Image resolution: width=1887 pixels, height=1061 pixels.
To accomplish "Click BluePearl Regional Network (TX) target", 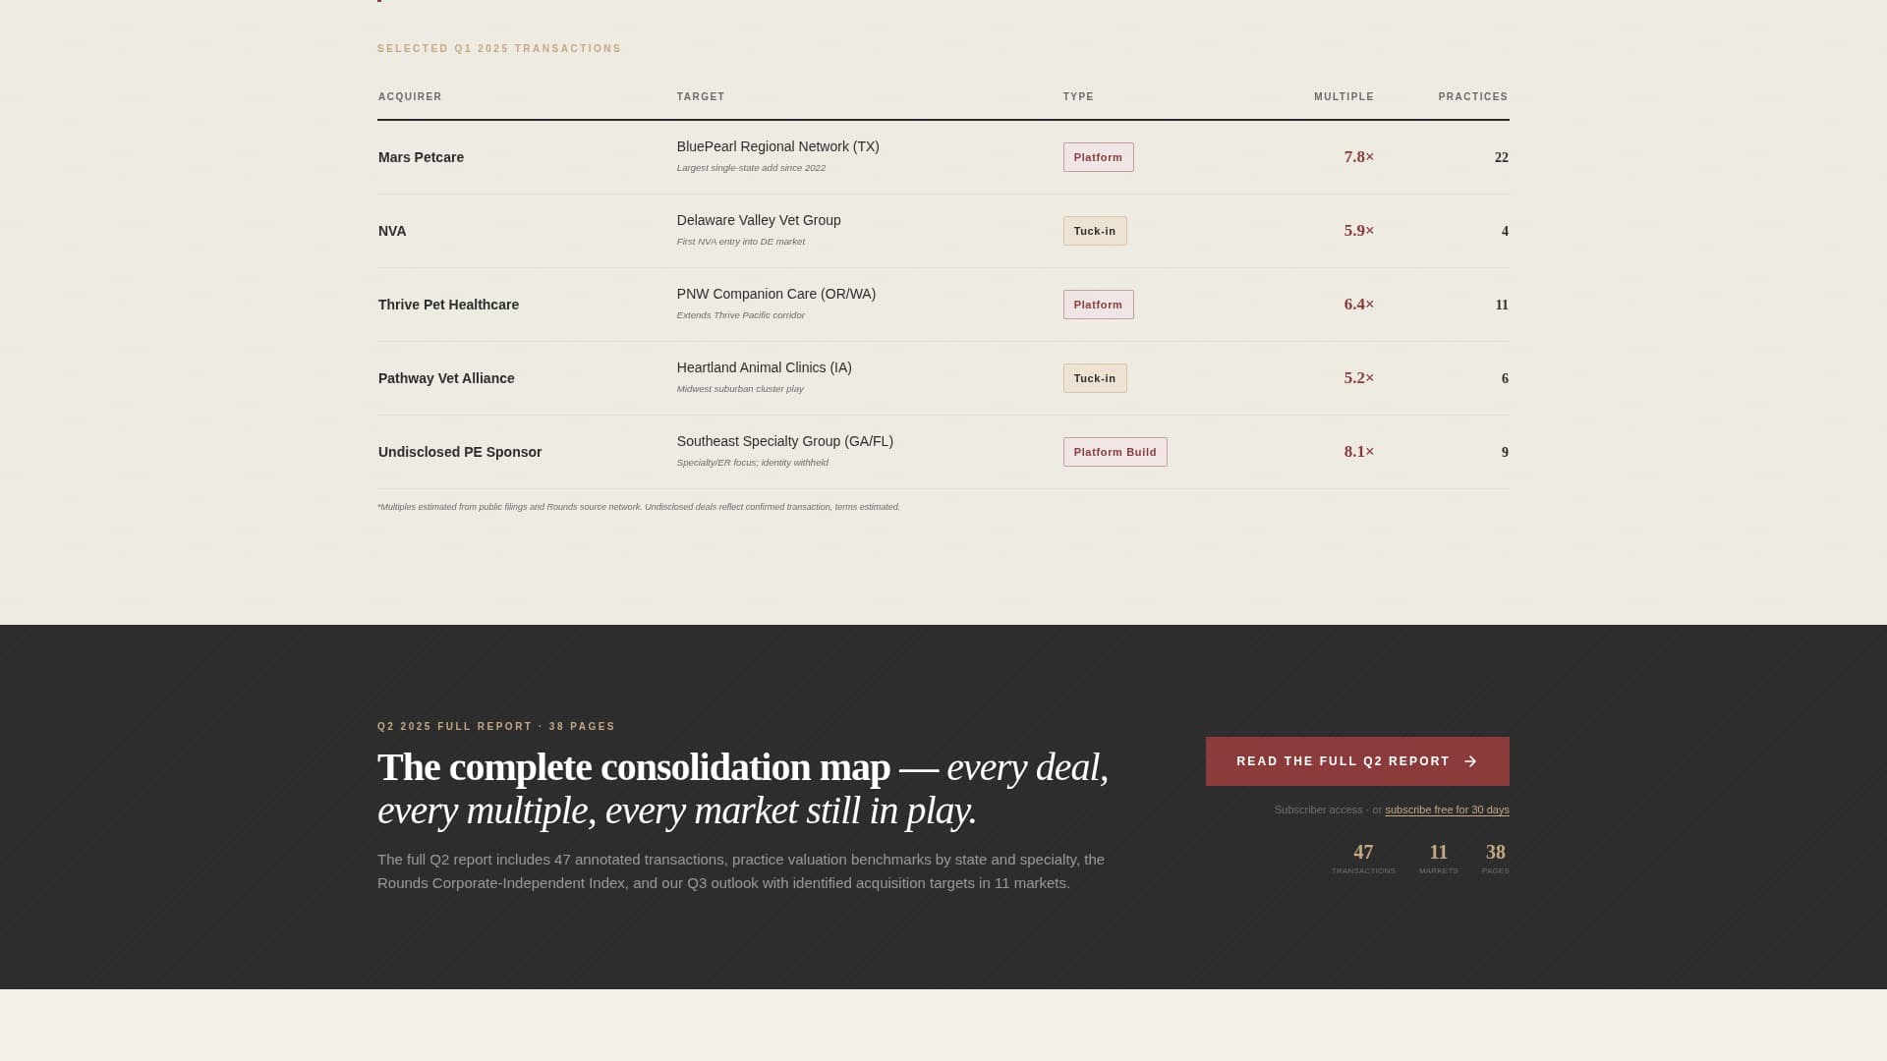I will click(x=777, y=146).
